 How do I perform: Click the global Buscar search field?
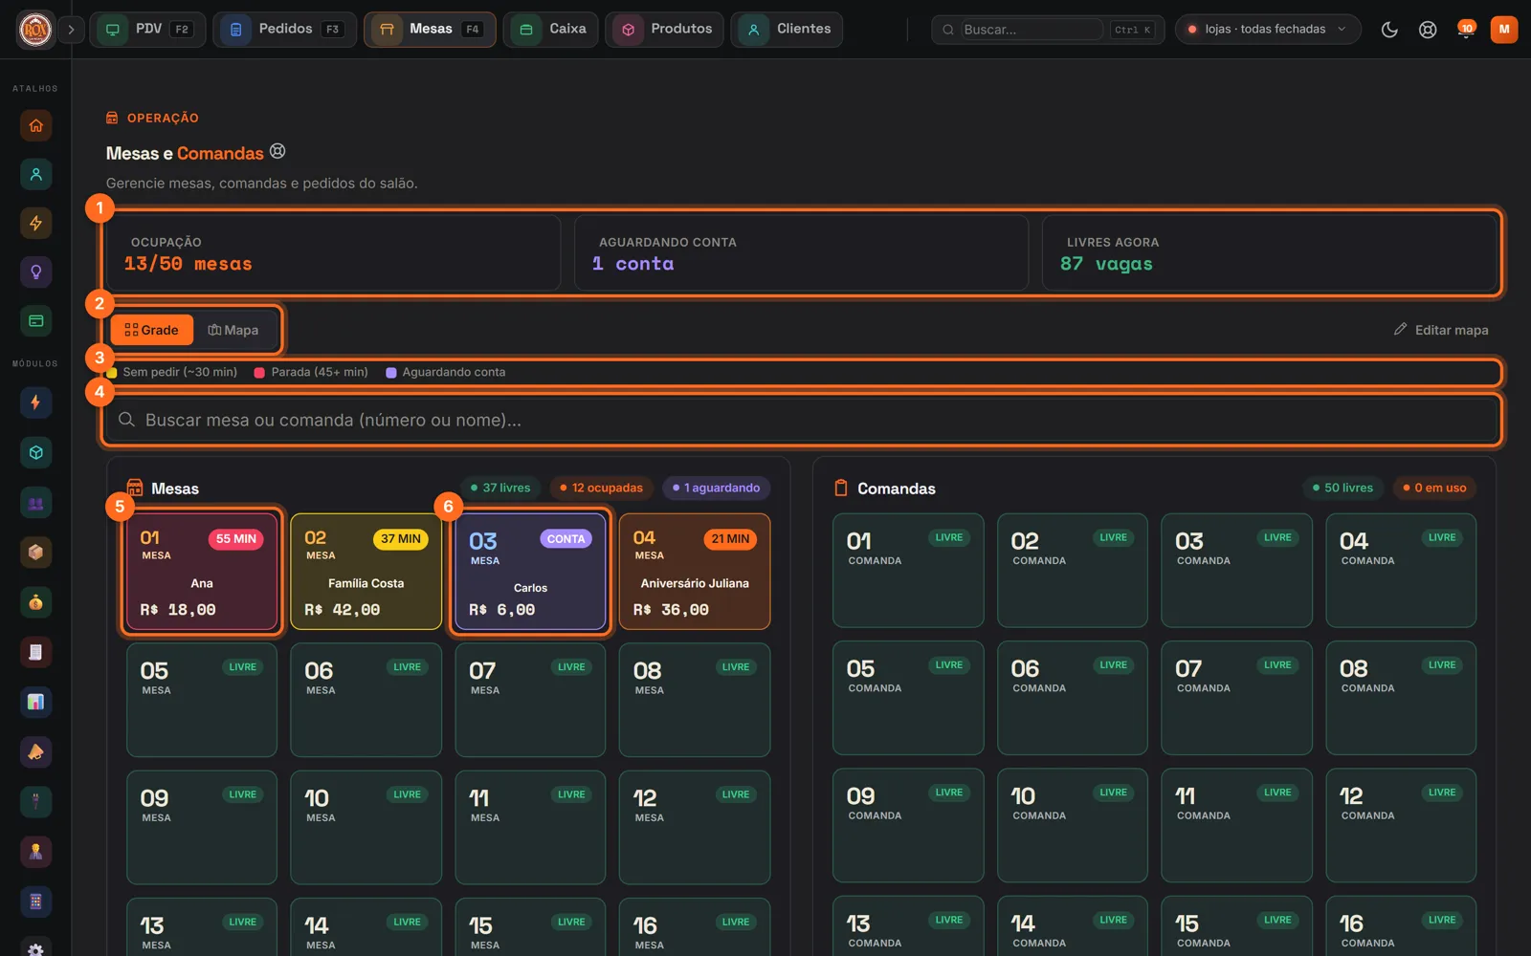tap(1048, 30)
